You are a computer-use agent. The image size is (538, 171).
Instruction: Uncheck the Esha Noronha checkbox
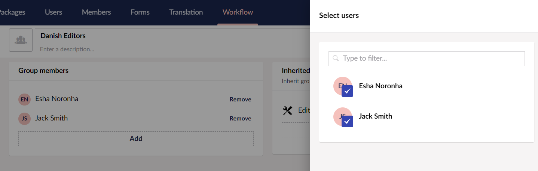click(x=347, y=91)
